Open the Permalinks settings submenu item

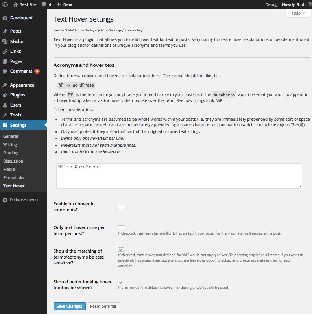[13, 177]
